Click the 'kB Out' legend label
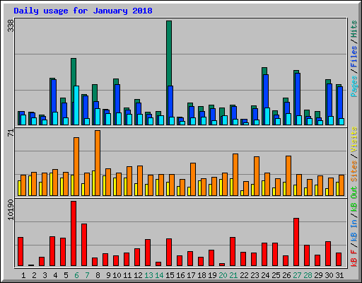 (x=354, y=199)
